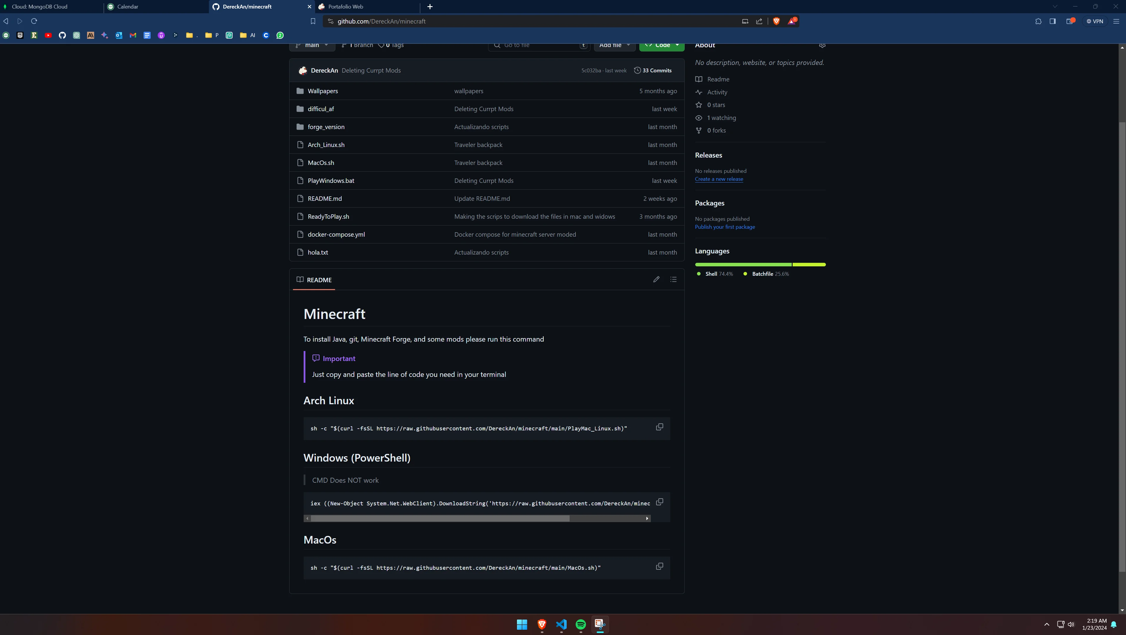Bookmark this page with the bookmark icon

click(313, 21)
